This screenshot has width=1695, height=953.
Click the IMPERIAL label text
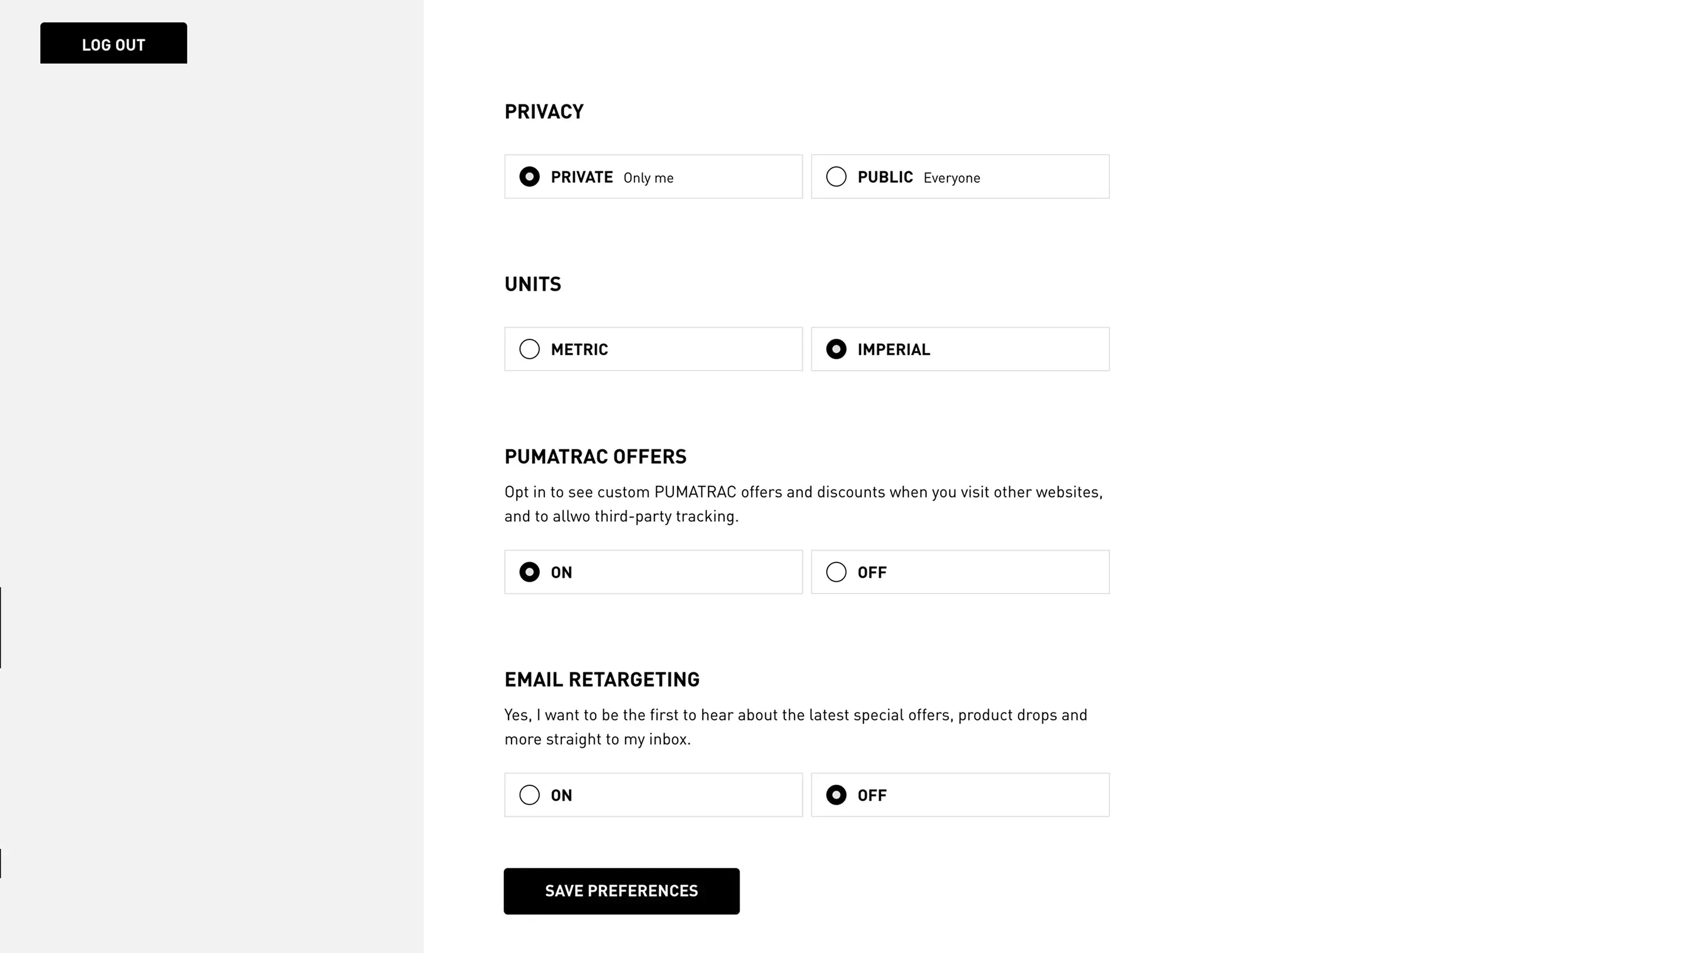pyautogui.click(x=893, y=350)
